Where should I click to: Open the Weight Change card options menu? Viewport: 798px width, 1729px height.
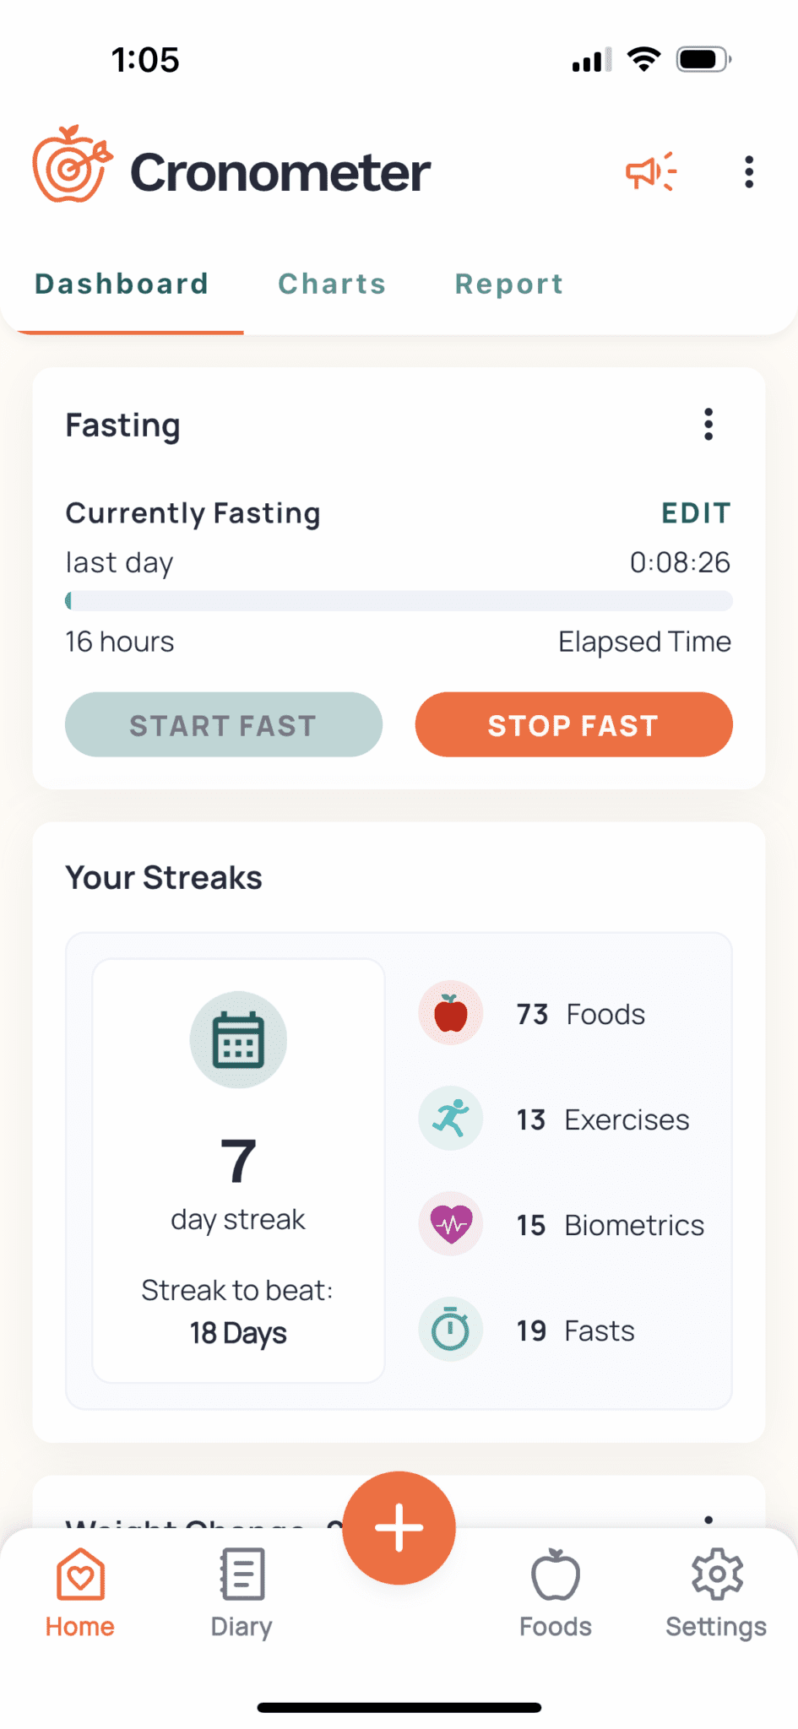pyautogui.click(x=708, y=1519)
